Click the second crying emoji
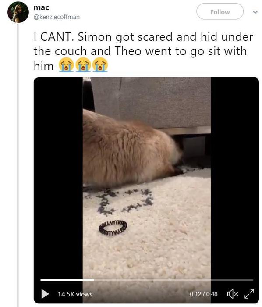The width and height of the screenshot is (262, 307). tap(83, 65)
